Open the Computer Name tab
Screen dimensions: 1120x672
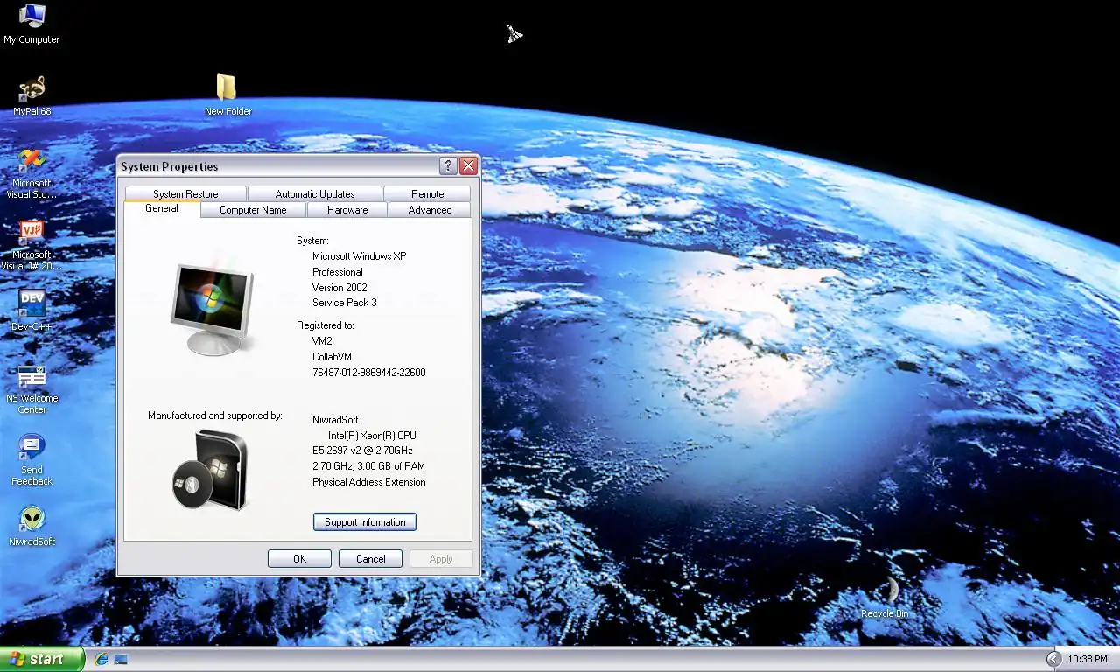click(253, 210)
